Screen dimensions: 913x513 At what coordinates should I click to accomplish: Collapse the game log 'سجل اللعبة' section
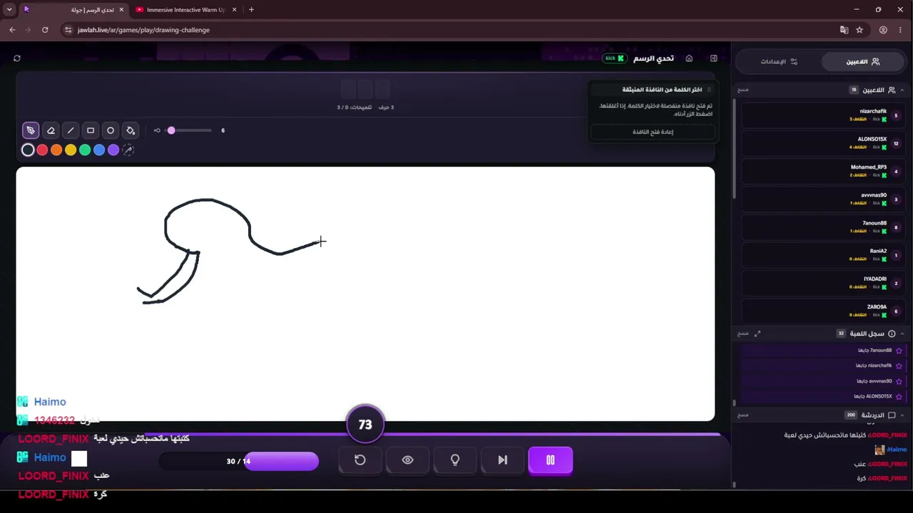click(902, 333)
